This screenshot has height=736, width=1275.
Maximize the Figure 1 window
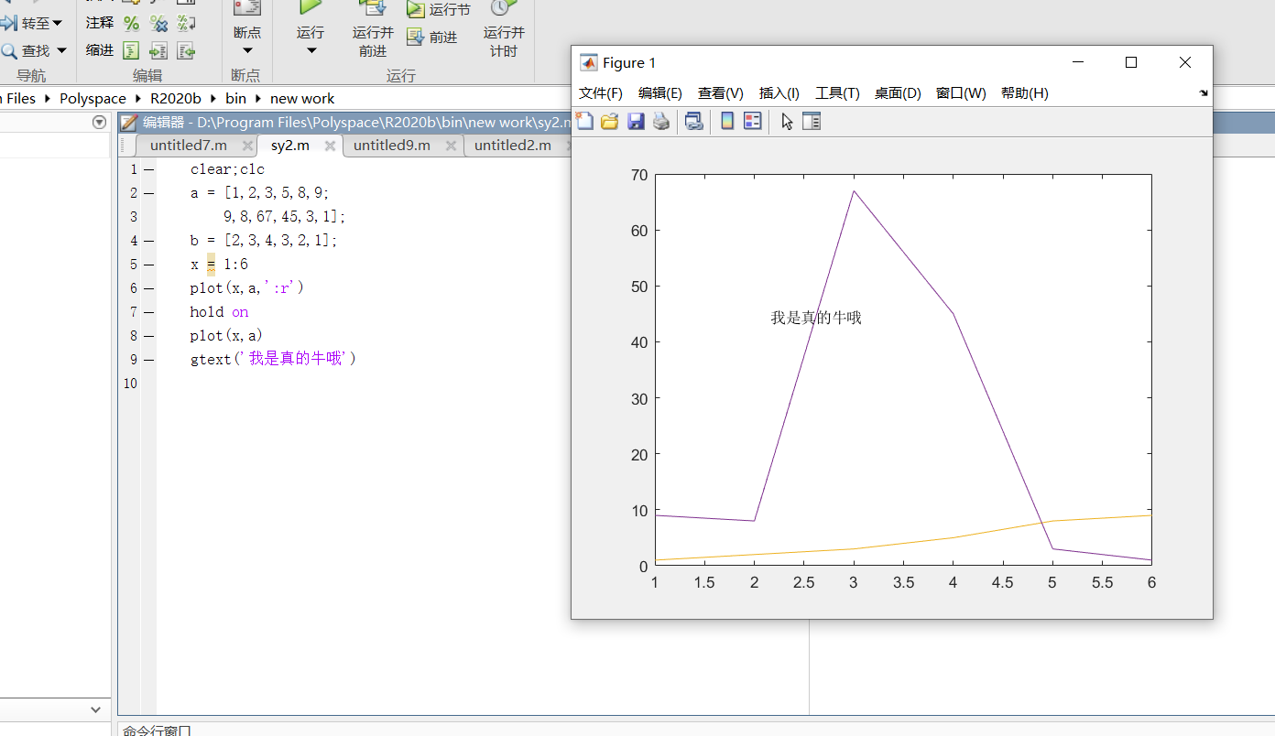click(x=1131, y=62)
